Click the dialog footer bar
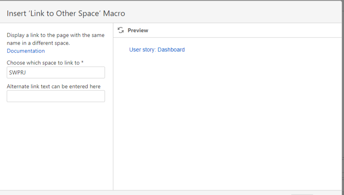Viewport: 344px width, 195px height. pyautogui.click(x=159, y=193)
